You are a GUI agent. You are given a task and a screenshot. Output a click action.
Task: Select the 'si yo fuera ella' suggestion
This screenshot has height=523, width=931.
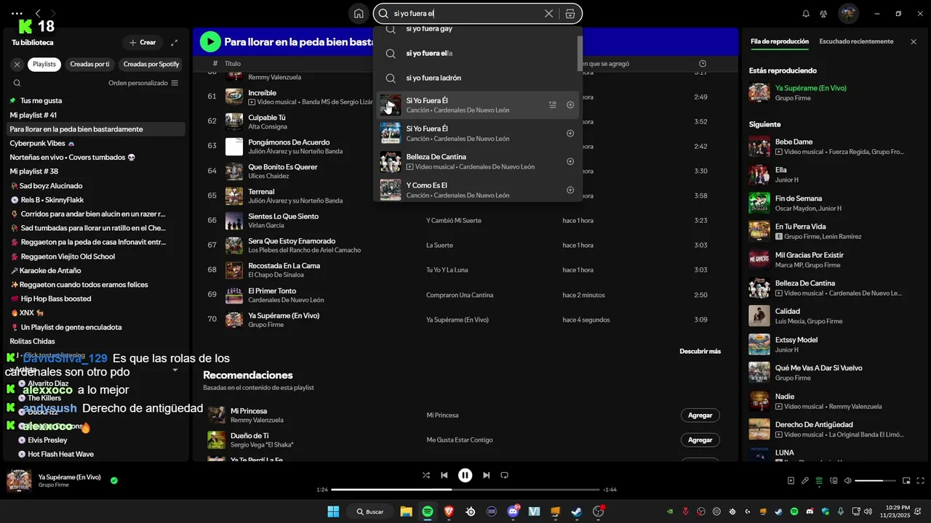[x=478, y=53]
